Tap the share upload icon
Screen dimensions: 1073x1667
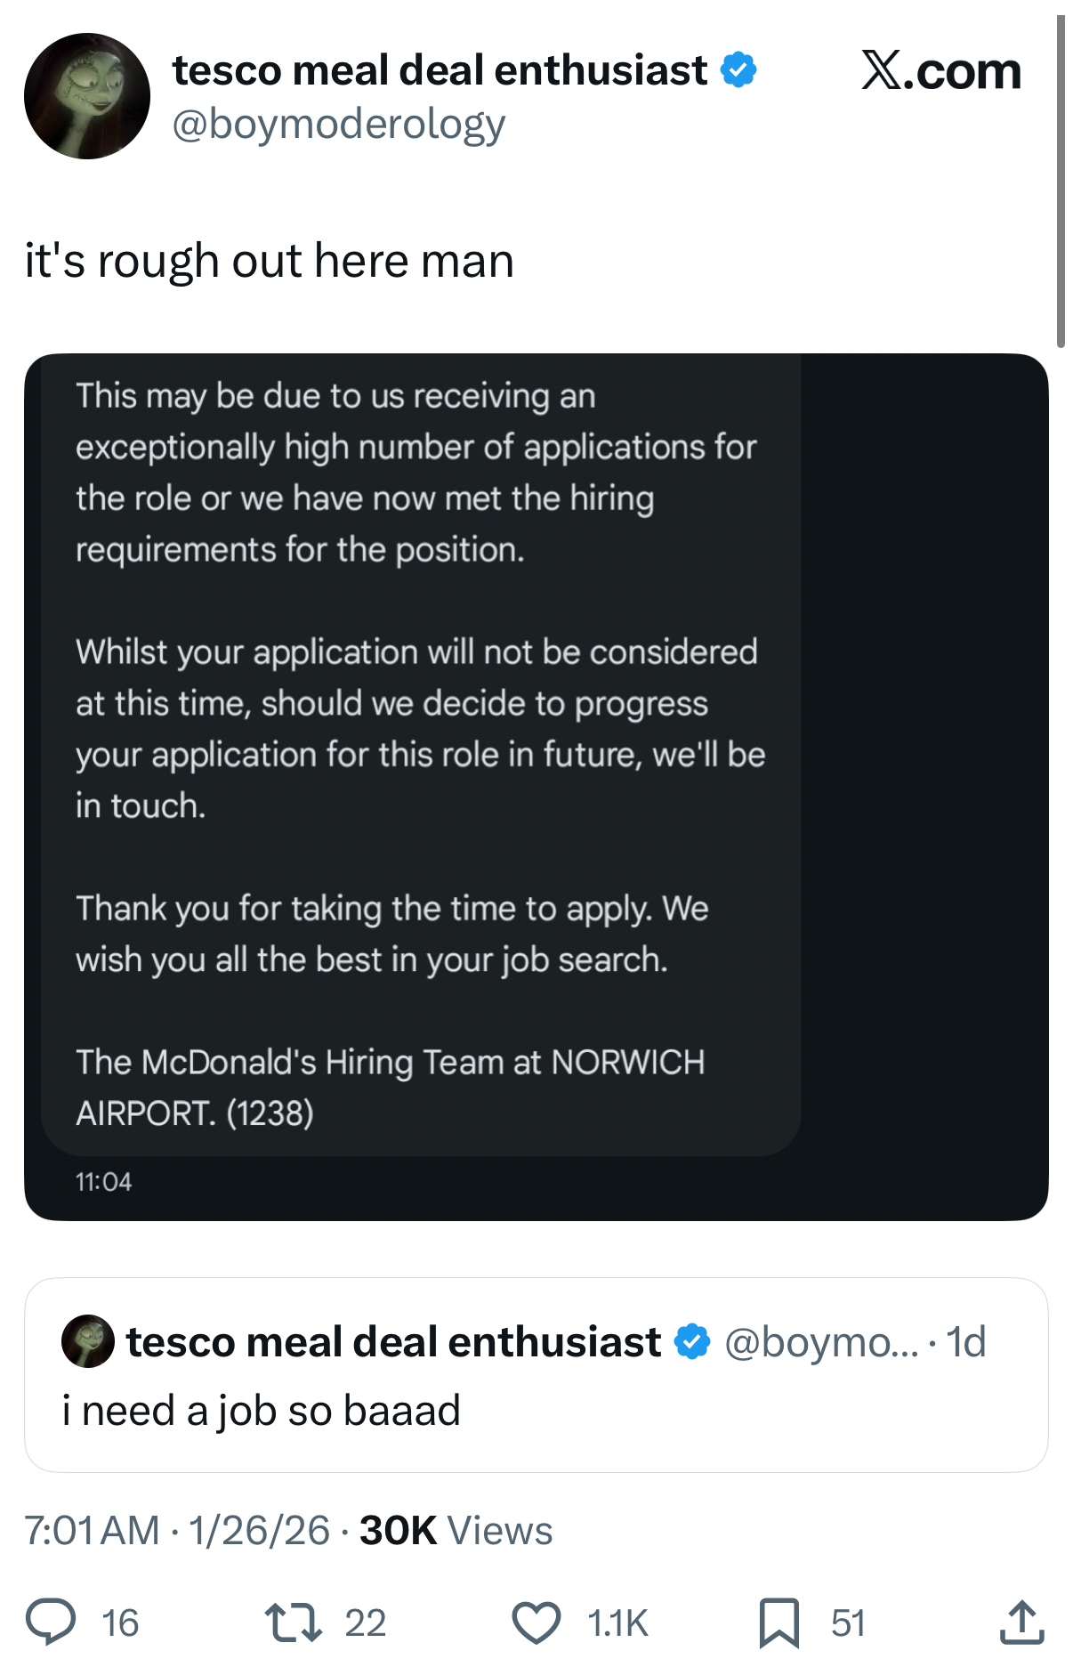1021,1621
